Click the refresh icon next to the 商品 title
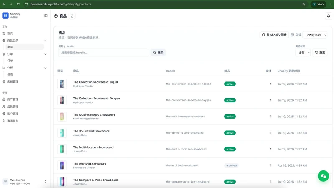The image size is (334, 188). point(72,16)
